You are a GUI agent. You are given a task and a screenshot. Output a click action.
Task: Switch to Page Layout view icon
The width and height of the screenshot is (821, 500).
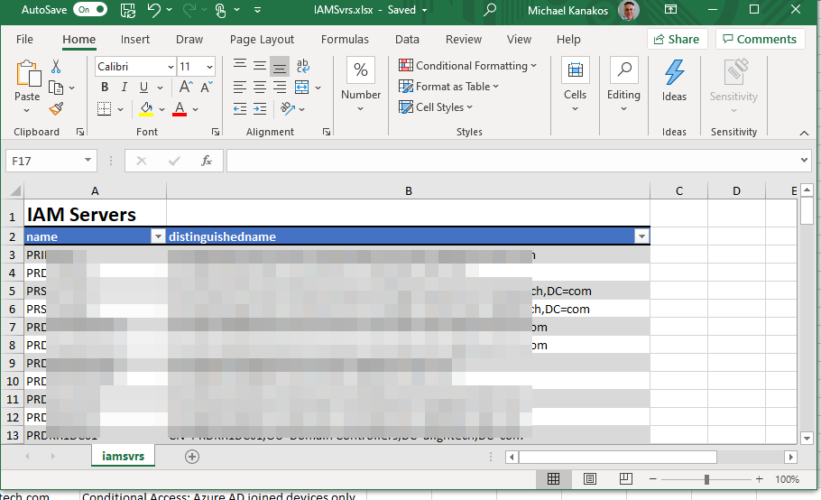pyautogui.click(x=589, y=478)
